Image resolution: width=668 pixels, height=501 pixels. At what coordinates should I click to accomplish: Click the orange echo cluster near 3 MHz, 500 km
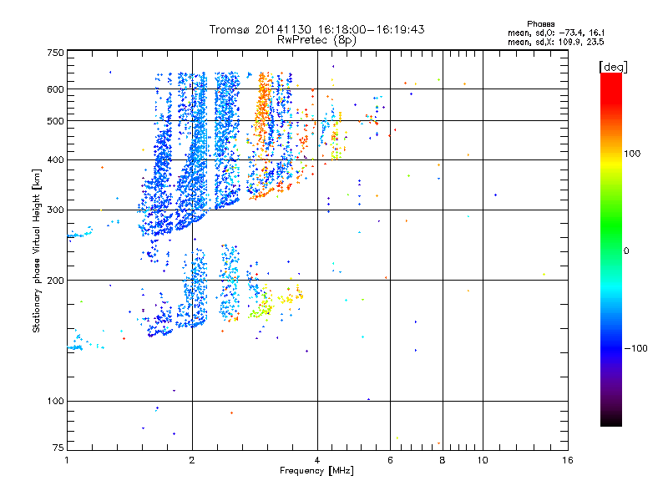(x=263, y=104)
